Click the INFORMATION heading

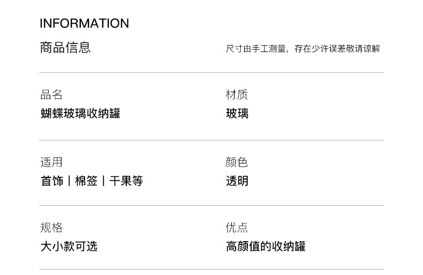[84, 24]
